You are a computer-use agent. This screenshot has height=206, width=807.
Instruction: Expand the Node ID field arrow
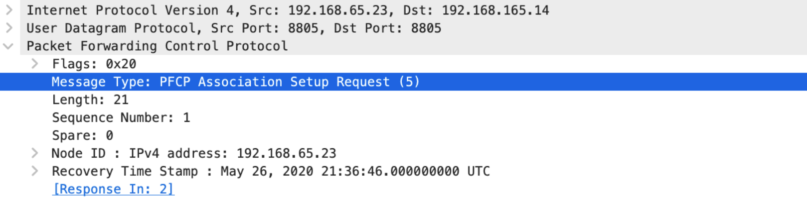click(x=34, y=153)
